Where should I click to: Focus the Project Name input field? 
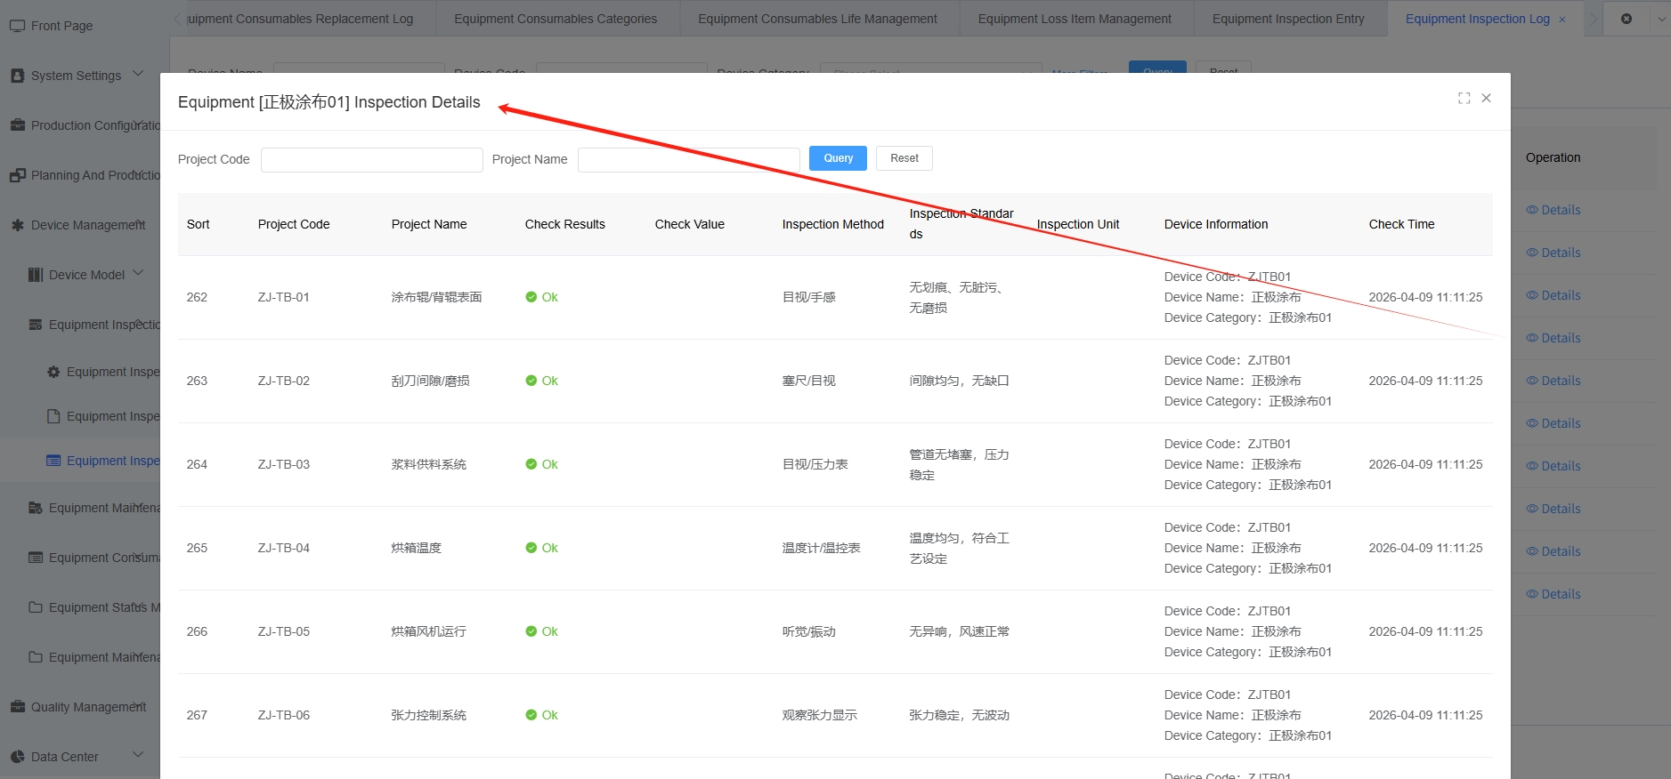click(x=689, y=160)
